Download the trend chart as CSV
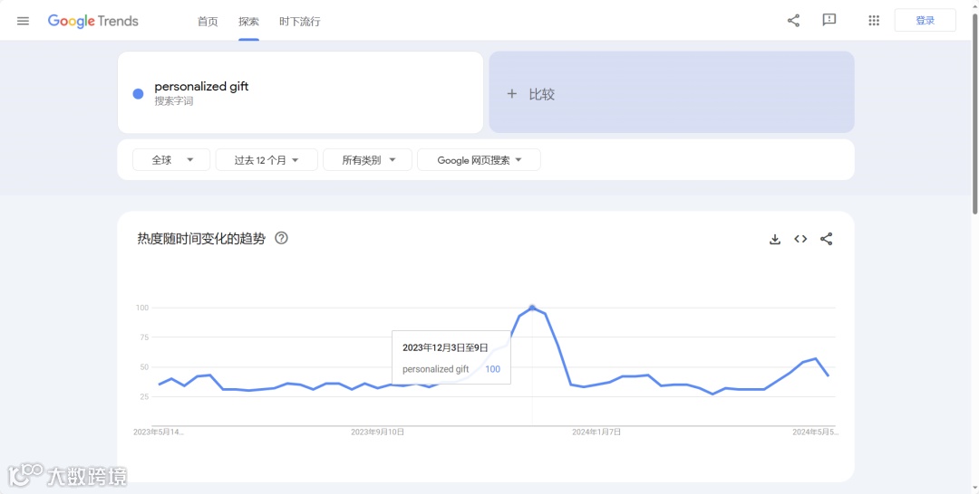979x494 pixels. point(775,239)
